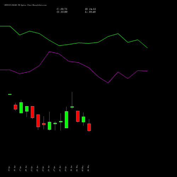Select the flat green 15 Apr candle
Viewport: 177px width, 177px height.
(10, 94)
